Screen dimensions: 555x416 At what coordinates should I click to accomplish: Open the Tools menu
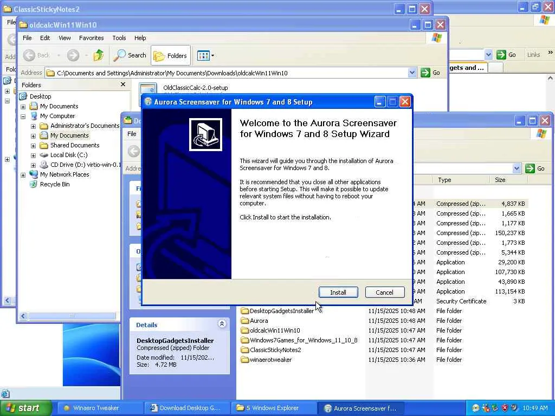119,38
